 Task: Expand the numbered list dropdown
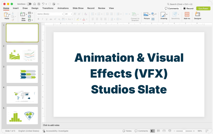point(102,14)
